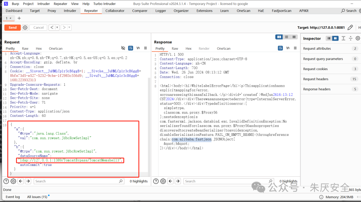Select the request Hex view tab
This screenshot has width=361, height=202.
pyautogui.click(x=39, y=48)
